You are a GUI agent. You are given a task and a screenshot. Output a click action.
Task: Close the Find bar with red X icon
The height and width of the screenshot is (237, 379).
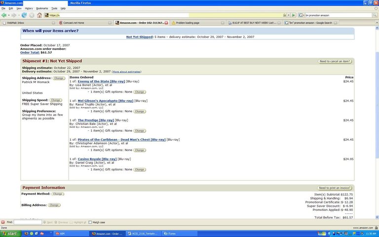[3, 222]
